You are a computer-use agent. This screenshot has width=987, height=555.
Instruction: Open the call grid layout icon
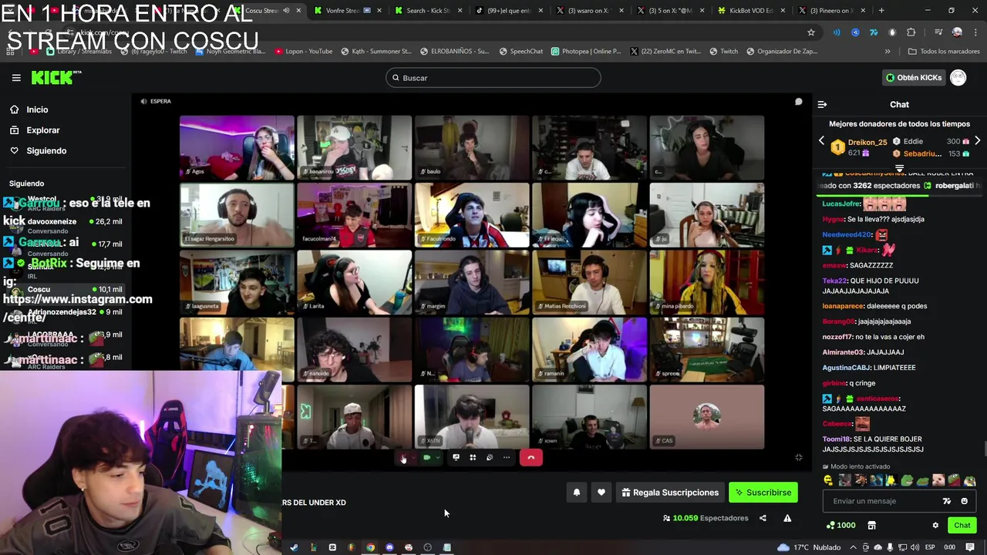tap(473, 458)
